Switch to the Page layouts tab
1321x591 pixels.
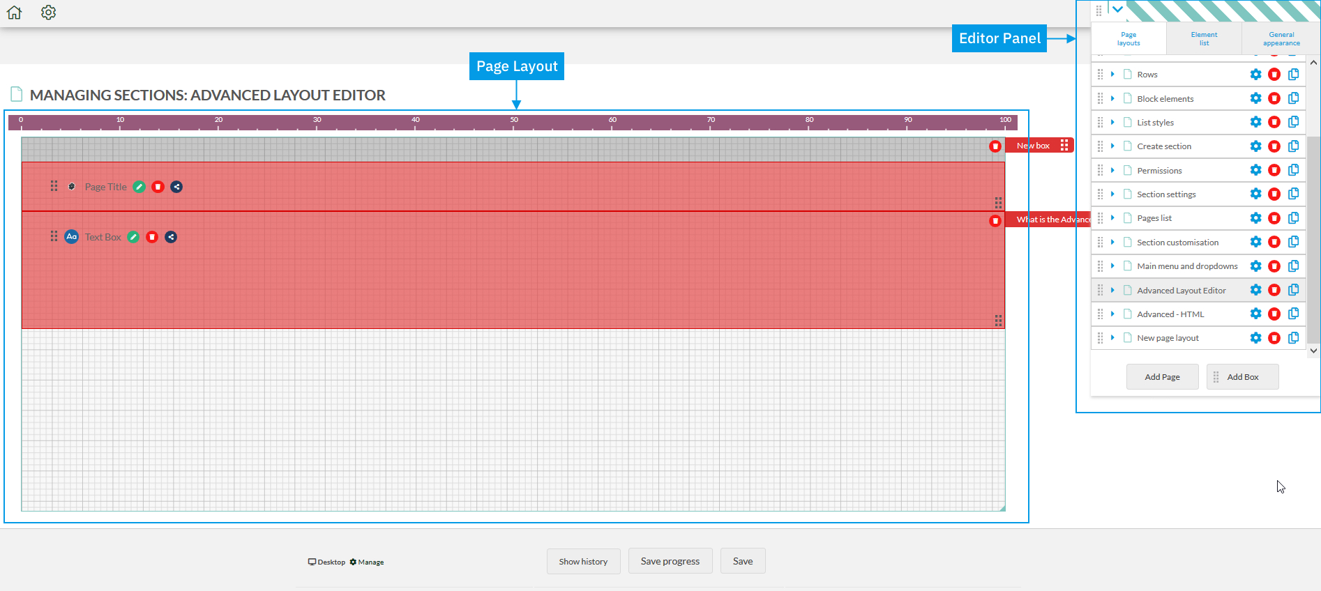tap(1128, 38)
